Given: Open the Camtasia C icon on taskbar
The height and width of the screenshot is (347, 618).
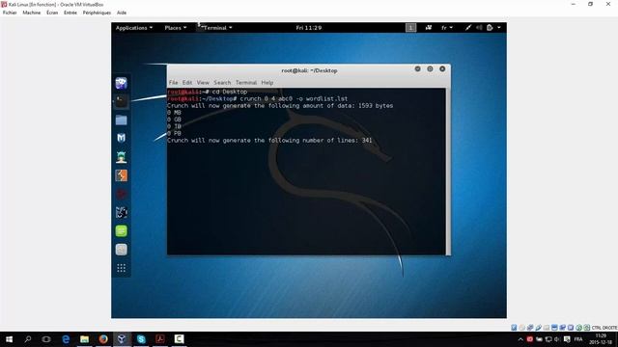Looking at the screenshot, I should [179, 339].
